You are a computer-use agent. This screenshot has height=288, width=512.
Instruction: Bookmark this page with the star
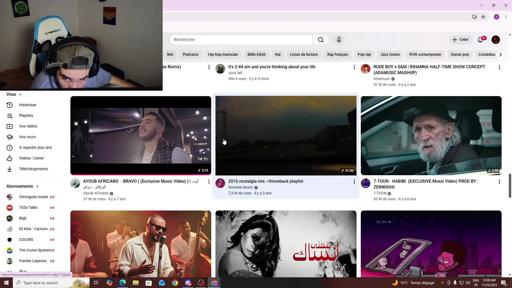[483, 17]
